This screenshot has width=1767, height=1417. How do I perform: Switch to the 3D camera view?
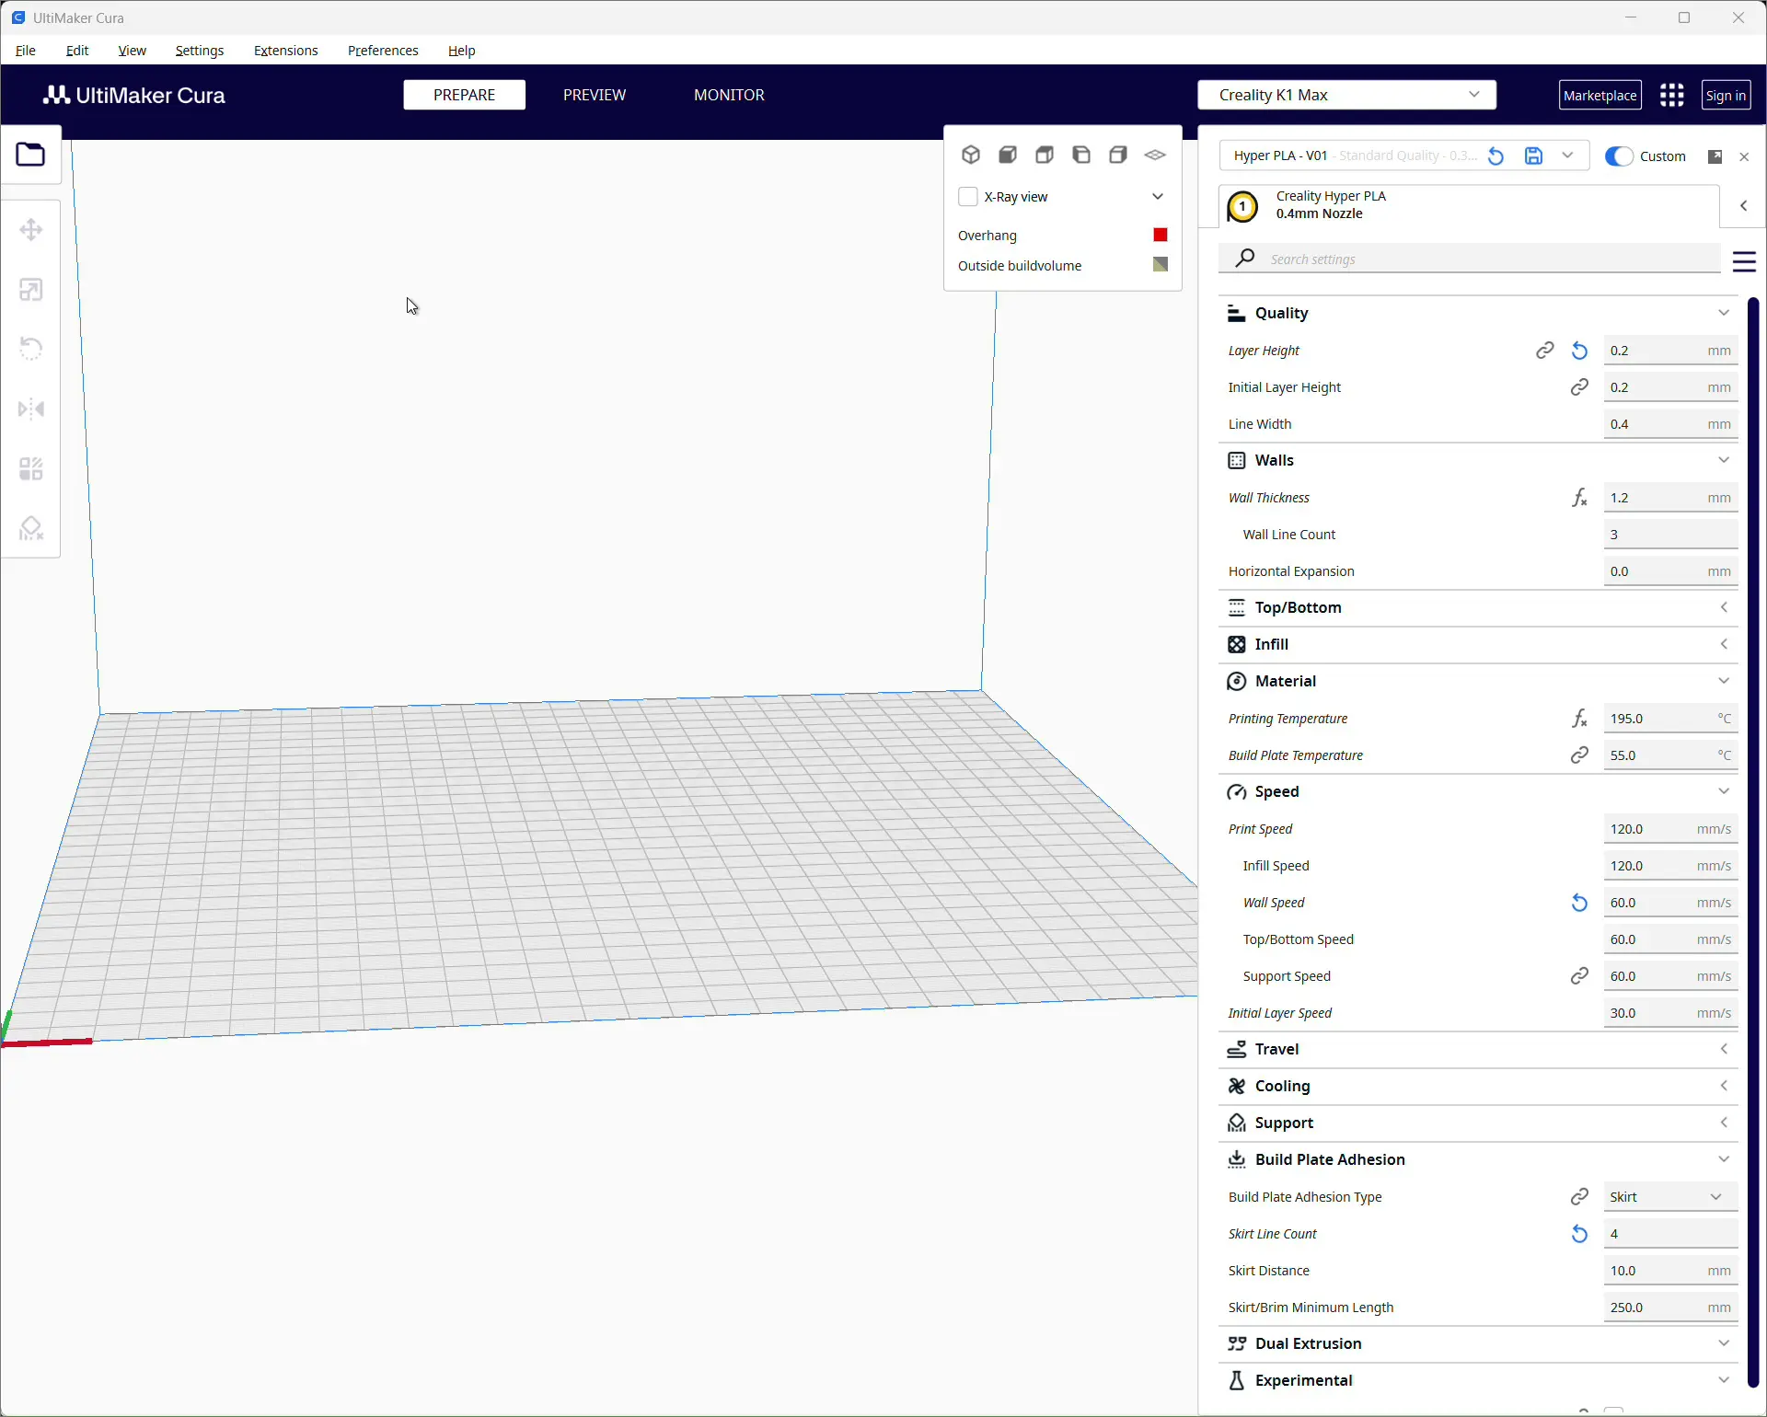[970, 155]
